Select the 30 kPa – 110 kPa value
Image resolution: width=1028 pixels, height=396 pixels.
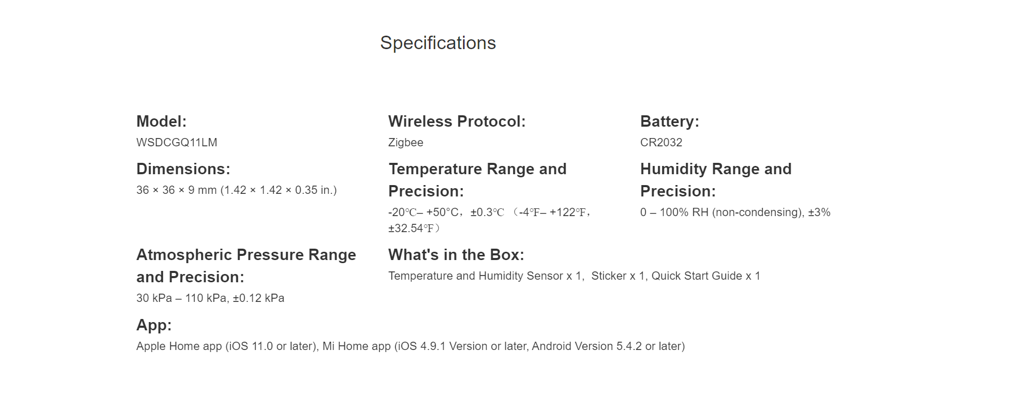pyautogui.click(x=210, y=298)
